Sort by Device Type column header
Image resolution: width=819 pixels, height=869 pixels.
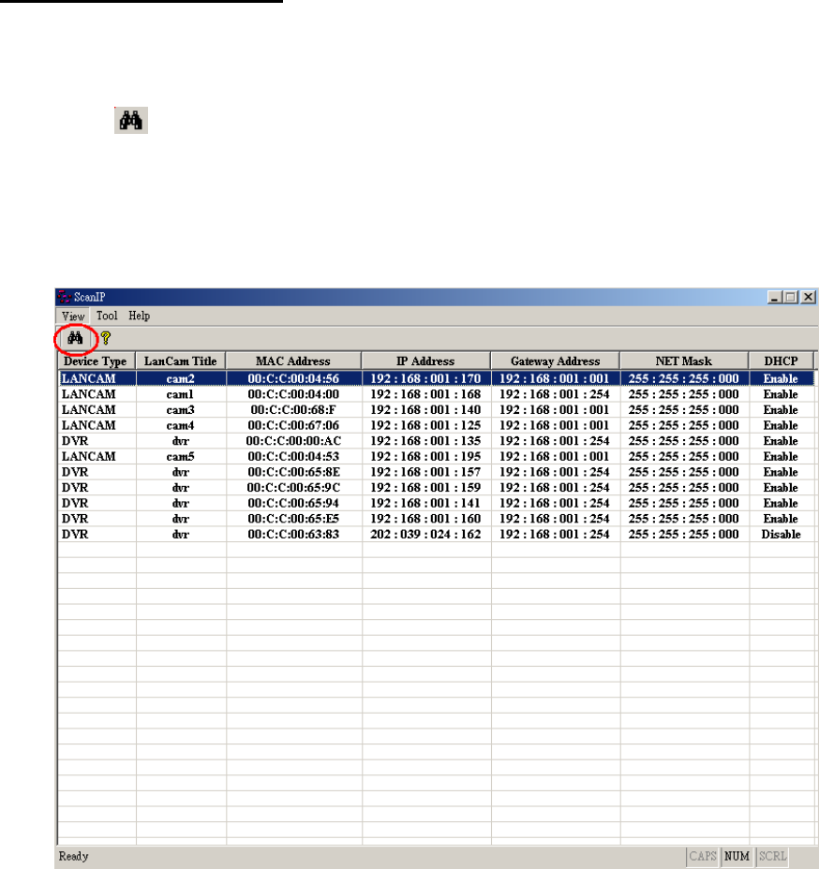tap(96, 361)
